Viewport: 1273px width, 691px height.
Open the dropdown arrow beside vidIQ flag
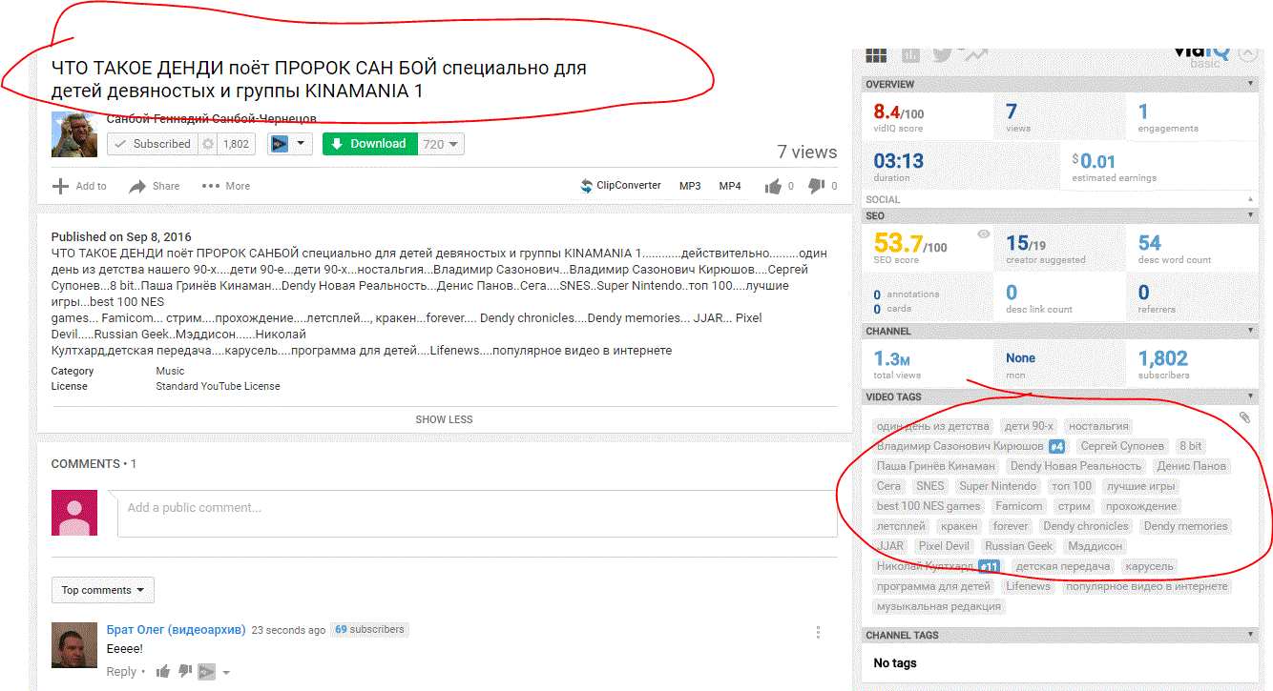pyautogui.click(x=302, y=144)
